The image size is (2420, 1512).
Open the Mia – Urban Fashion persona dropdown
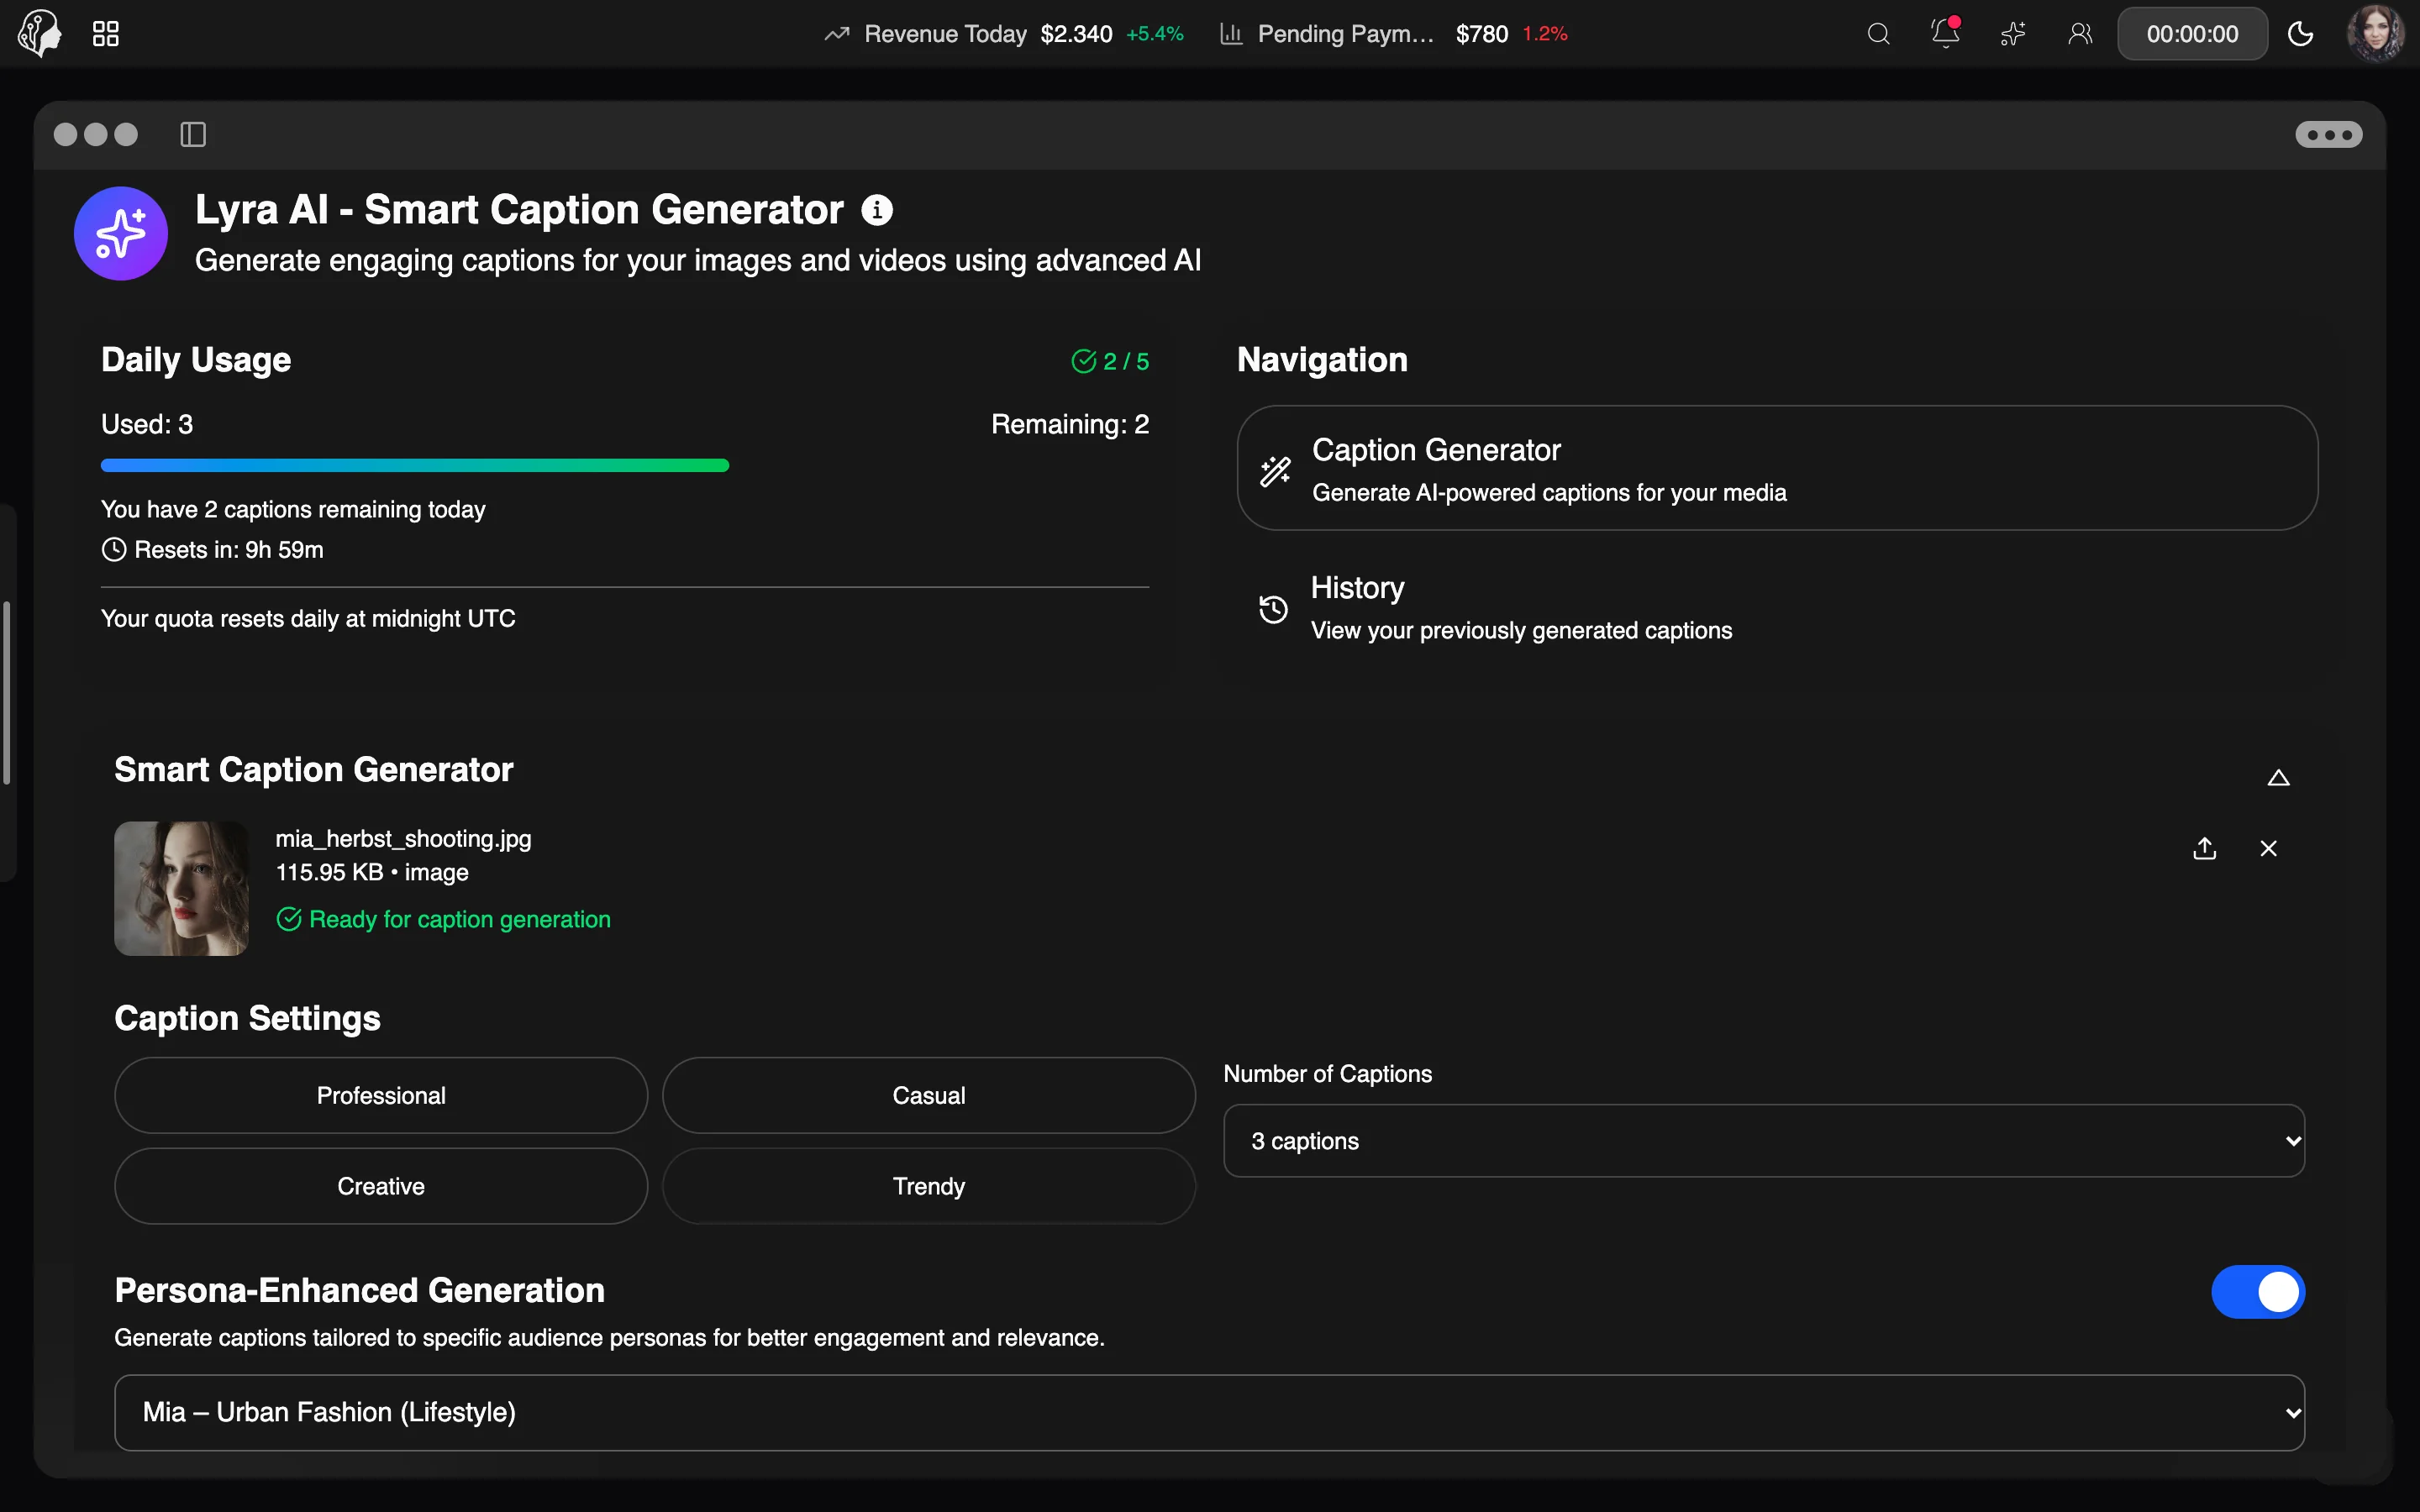tap(1209, 1412)
